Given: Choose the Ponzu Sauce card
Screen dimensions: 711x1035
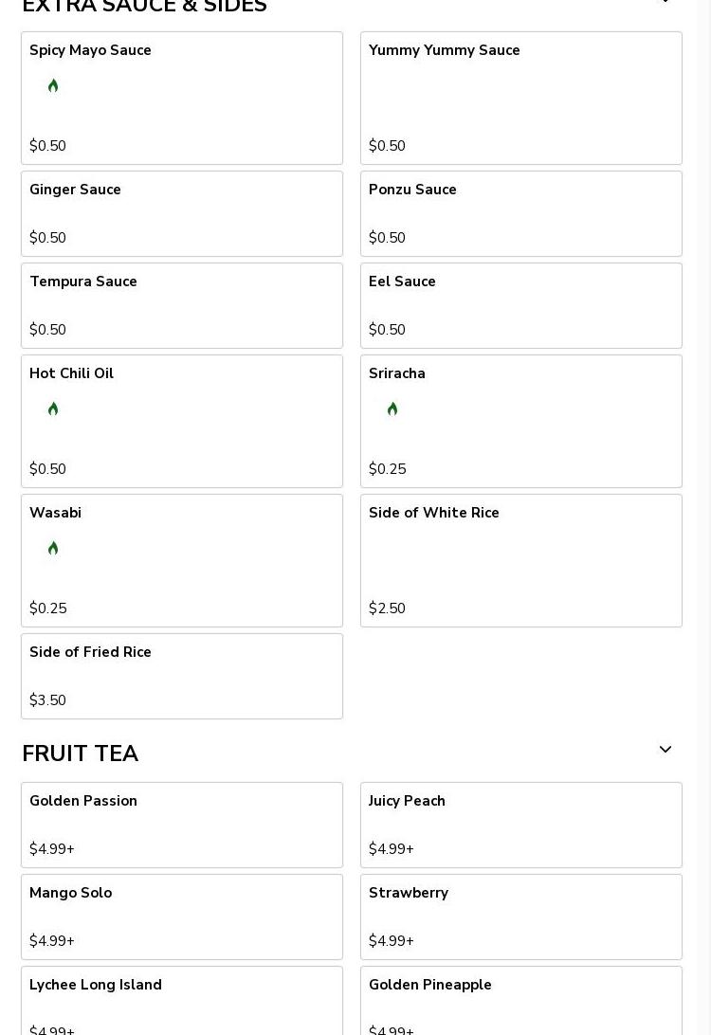Looking at the screenshot, I should (520, 213).
